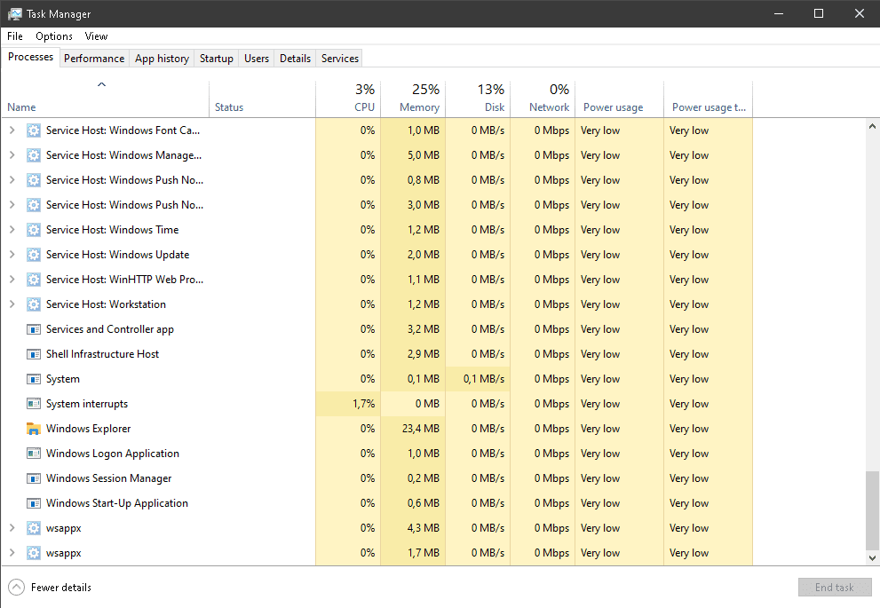
Task: Click the Windows Start-Up Application icon
Action: click(x=34, y=503)
